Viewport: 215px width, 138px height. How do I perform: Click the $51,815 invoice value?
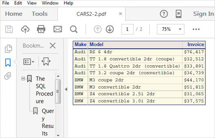(194, 87)
